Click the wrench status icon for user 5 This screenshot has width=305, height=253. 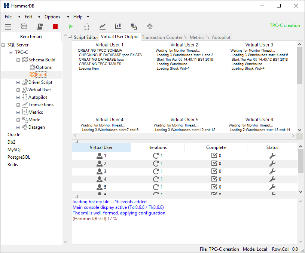[x=272, y=187]
